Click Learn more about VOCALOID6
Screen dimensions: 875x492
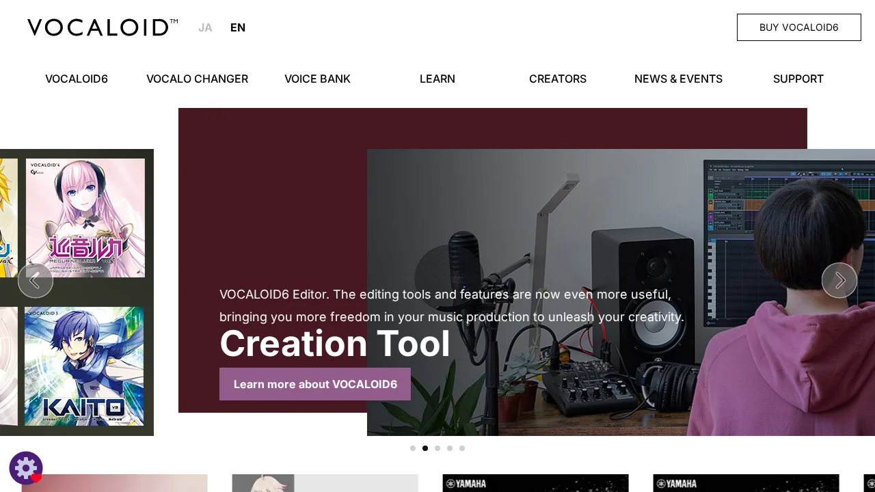pyautogui.click(x=315, y=384)
